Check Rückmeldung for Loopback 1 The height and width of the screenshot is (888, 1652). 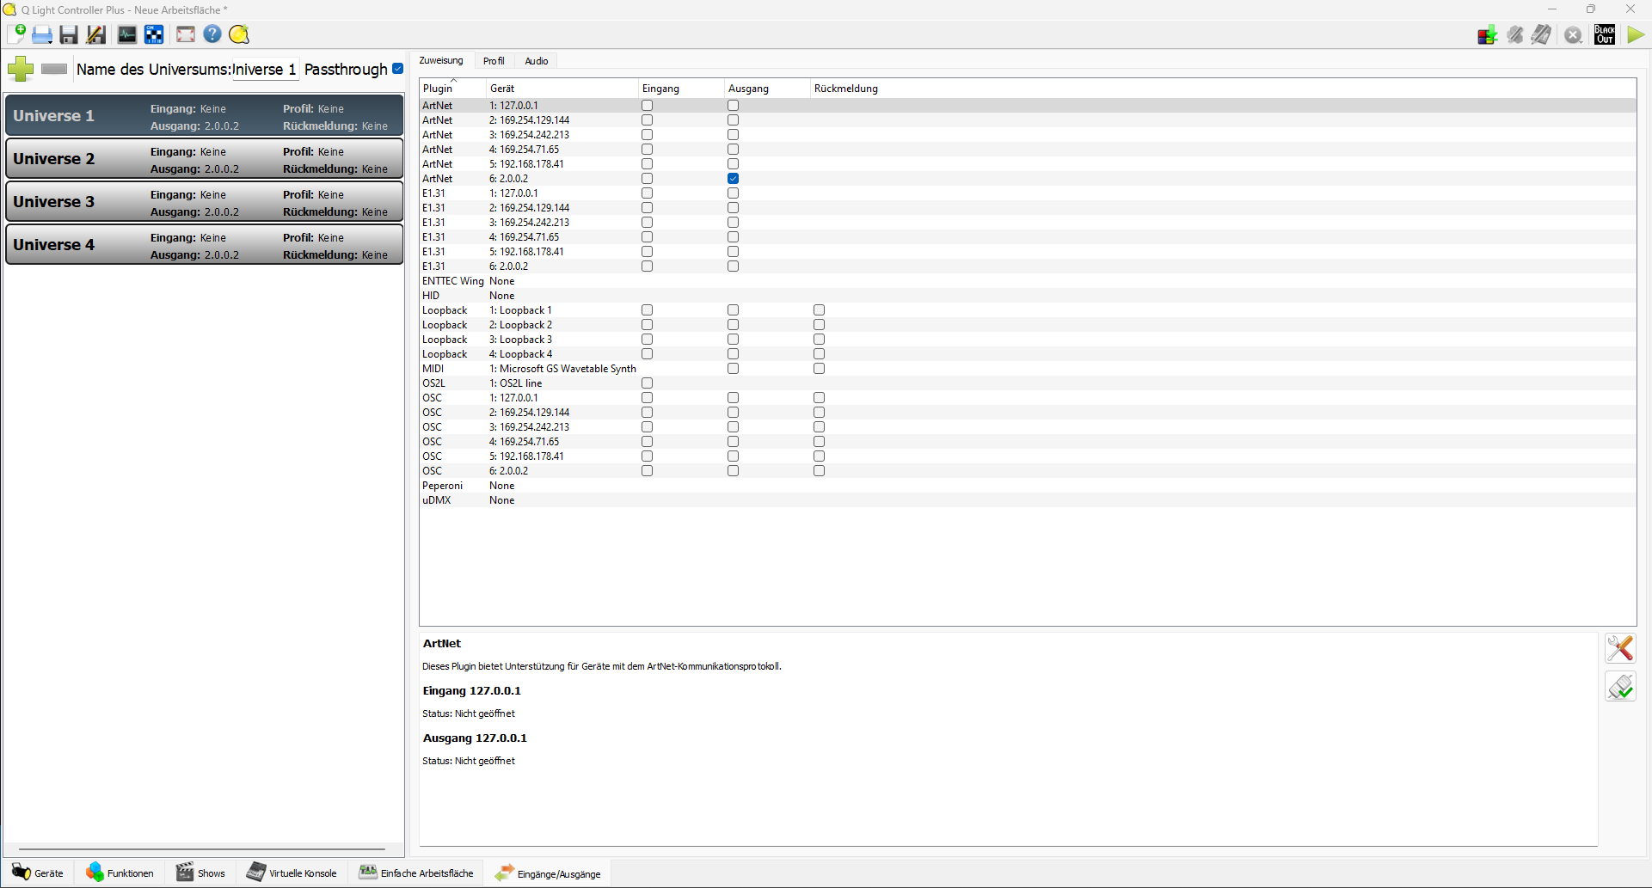[819, 310]
